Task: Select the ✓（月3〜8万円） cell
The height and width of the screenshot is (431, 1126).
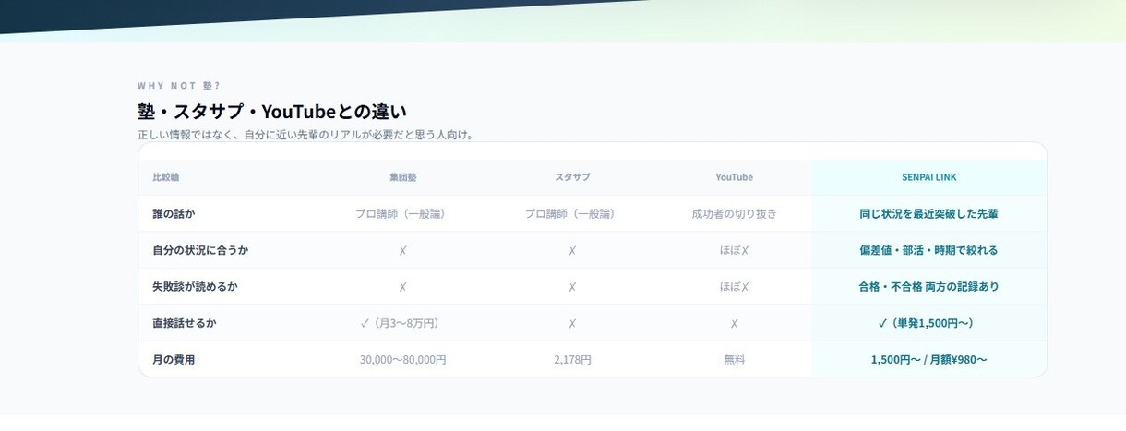Action: [400, 323]
